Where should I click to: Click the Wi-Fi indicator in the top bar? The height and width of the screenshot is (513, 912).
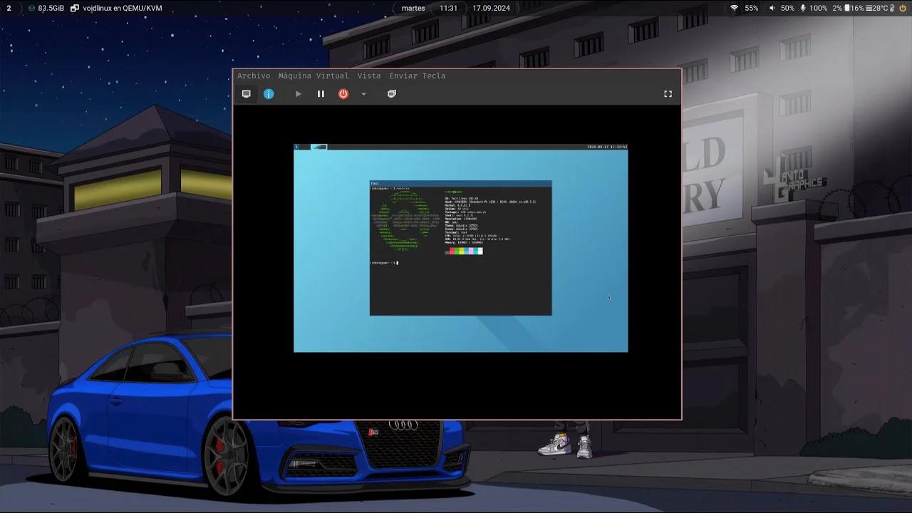(733, 8)
